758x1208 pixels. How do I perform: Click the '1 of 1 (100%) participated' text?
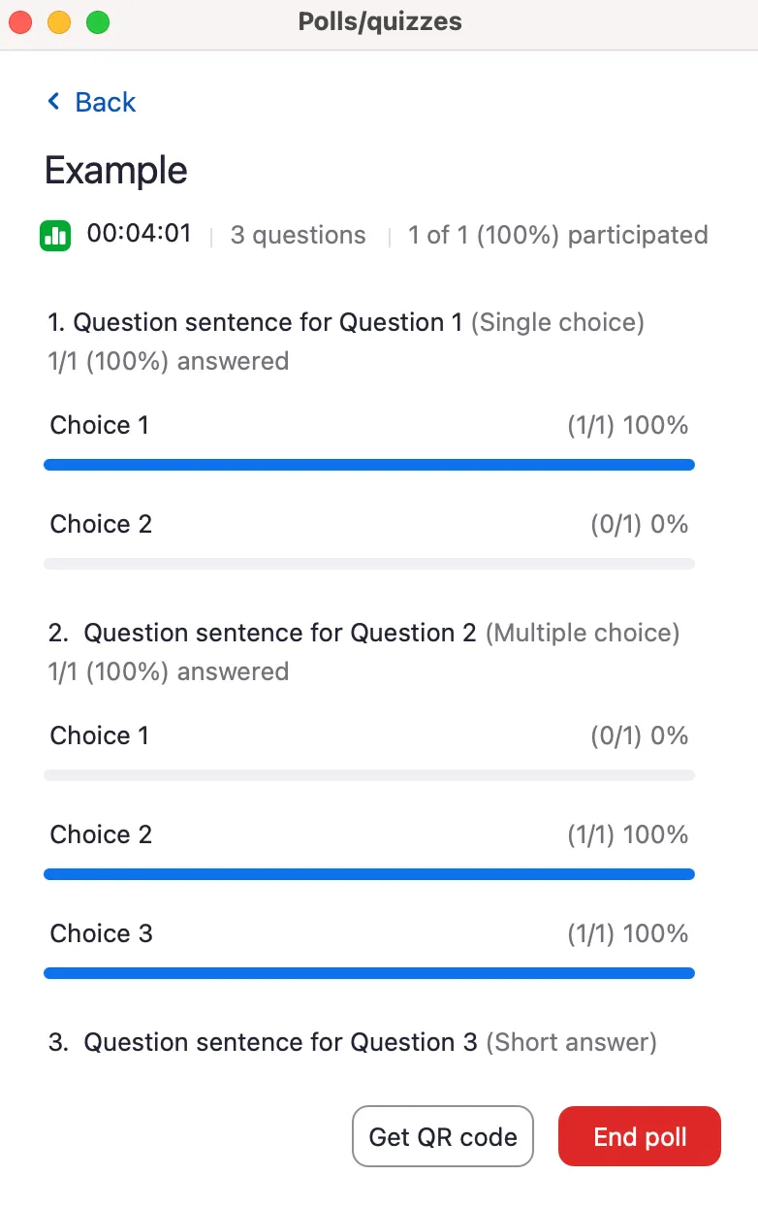[557, 235]
